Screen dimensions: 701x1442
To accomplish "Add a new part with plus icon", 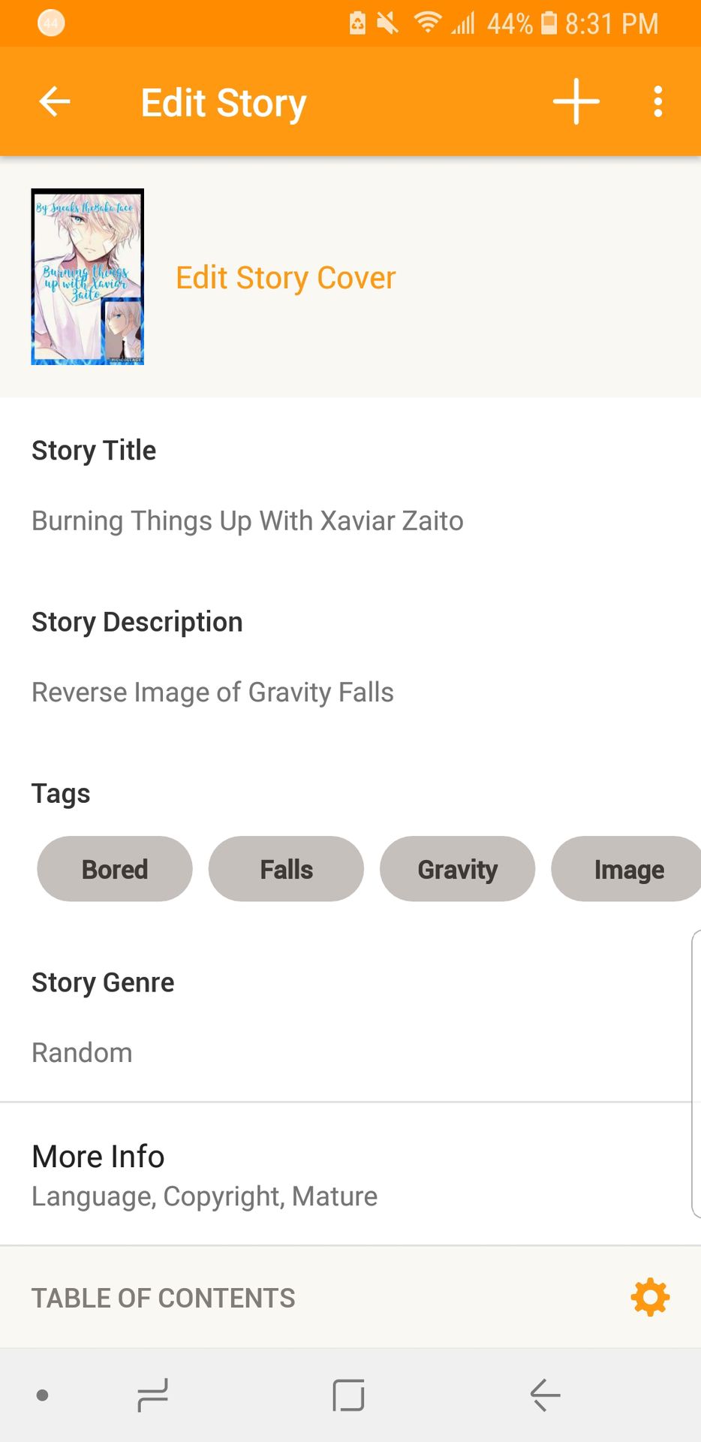I will click(x=576, y=101).
